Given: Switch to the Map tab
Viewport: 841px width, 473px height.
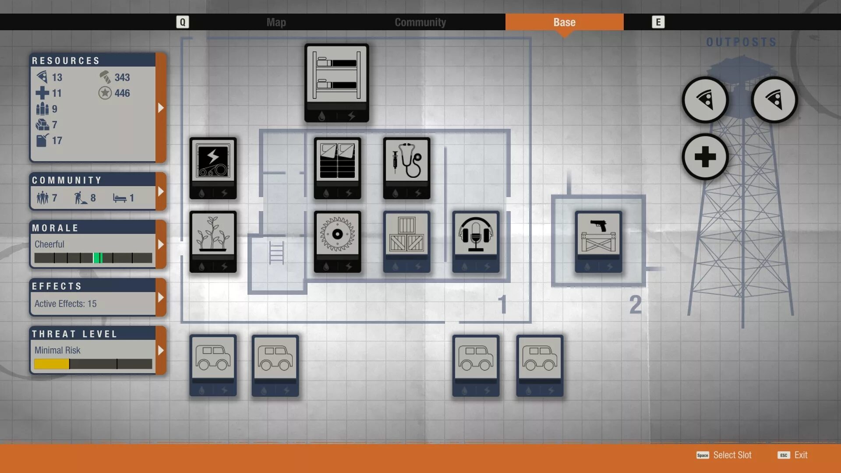Looking at the screenshot, I should 276,22.
